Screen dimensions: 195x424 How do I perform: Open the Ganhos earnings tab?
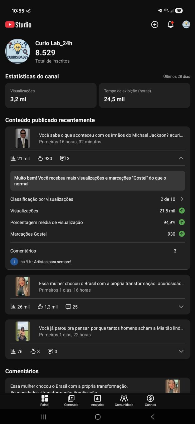point(150,400)
